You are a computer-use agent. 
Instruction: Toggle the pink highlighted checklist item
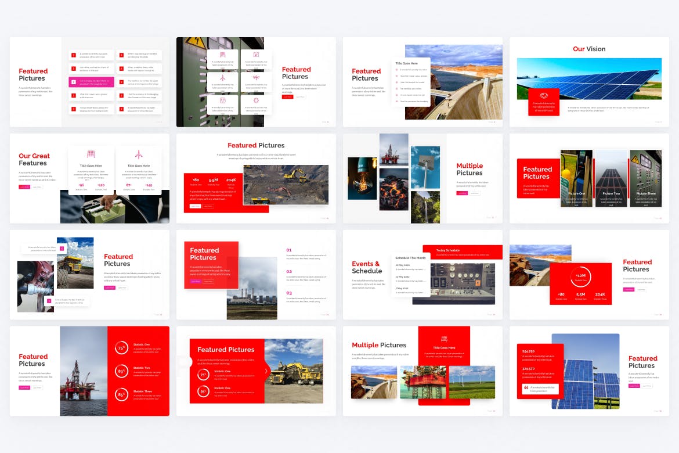(91, 82)
